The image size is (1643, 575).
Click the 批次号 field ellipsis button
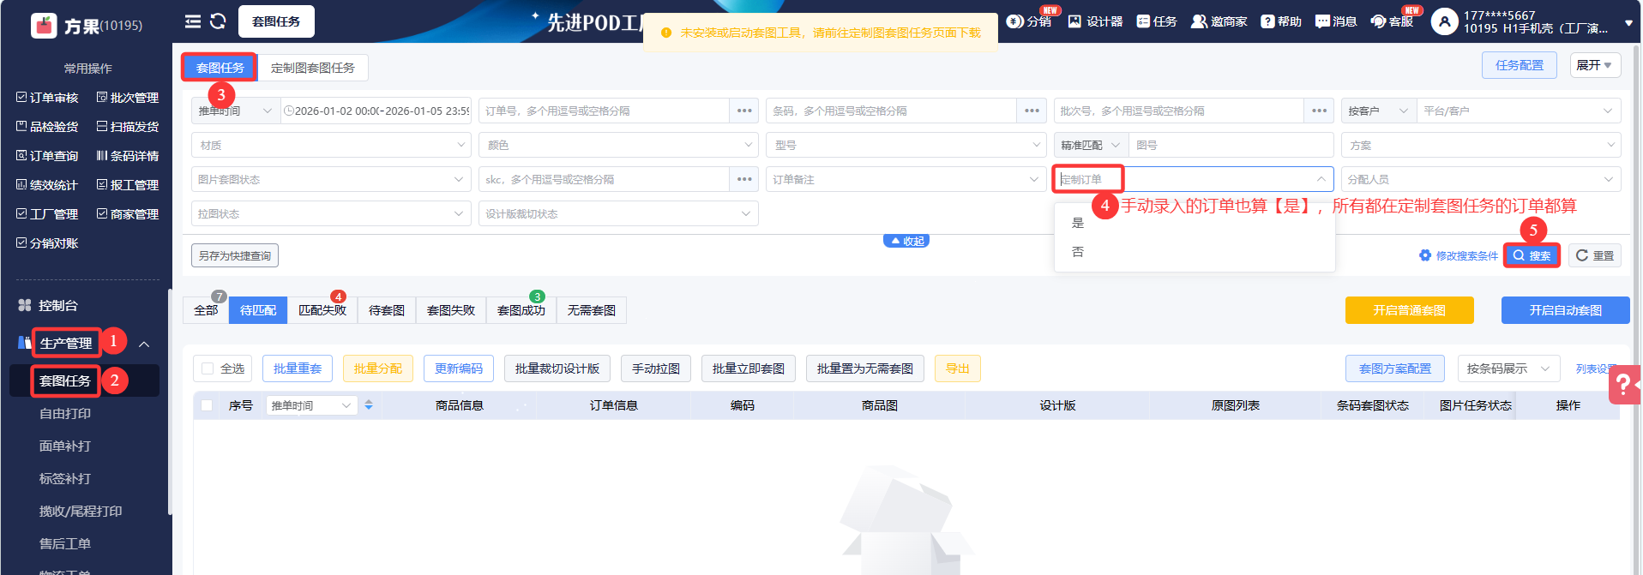[x=1319, y=111]
